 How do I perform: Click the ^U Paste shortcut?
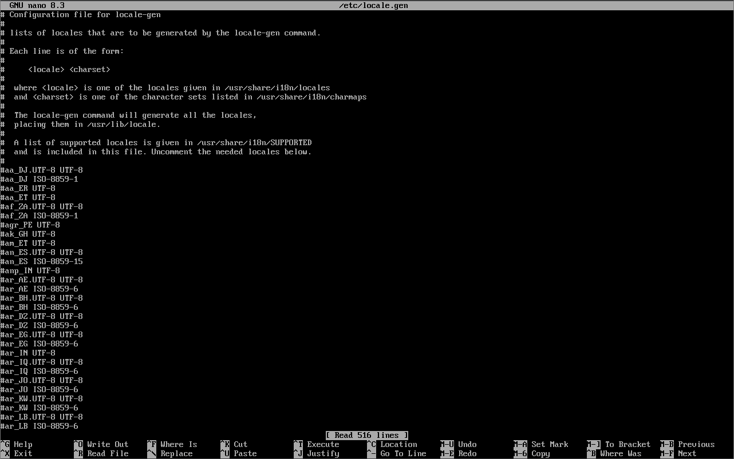click(x=238, y=453)
